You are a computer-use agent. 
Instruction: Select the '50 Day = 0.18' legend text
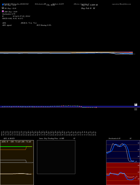(x=10, y=8)
